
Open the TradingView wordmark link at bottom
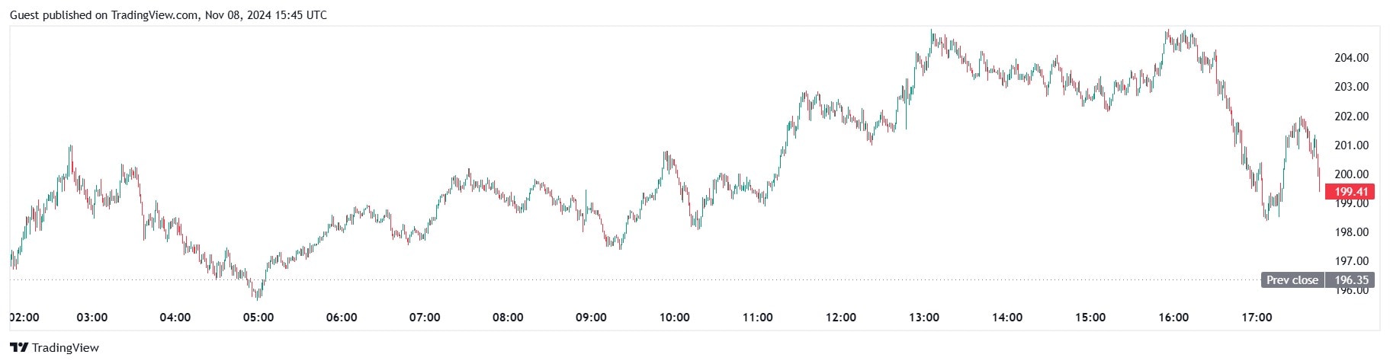[66, 348]
